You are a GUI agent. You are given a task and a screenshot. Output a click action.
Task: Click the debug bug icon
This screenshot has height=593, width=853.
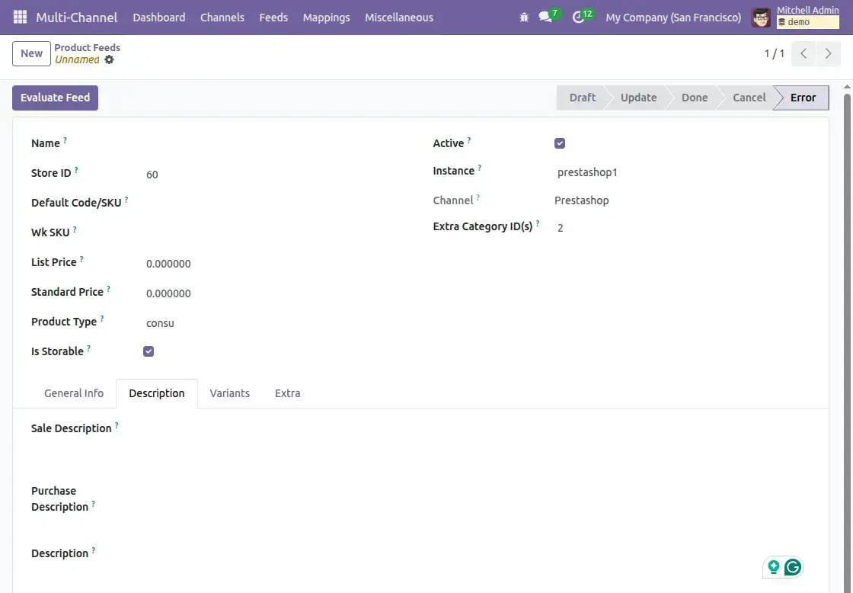(524, 17)
